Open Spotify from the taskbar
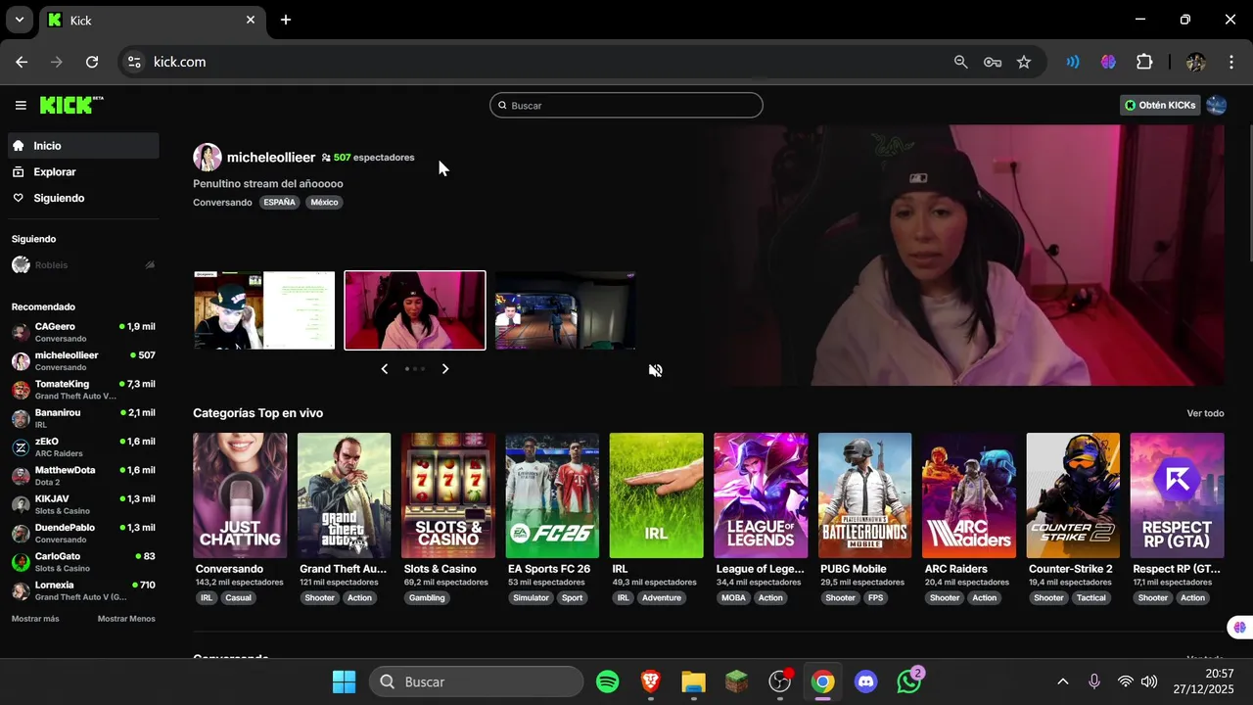1253x705 pixels. (x=608, y=681)
